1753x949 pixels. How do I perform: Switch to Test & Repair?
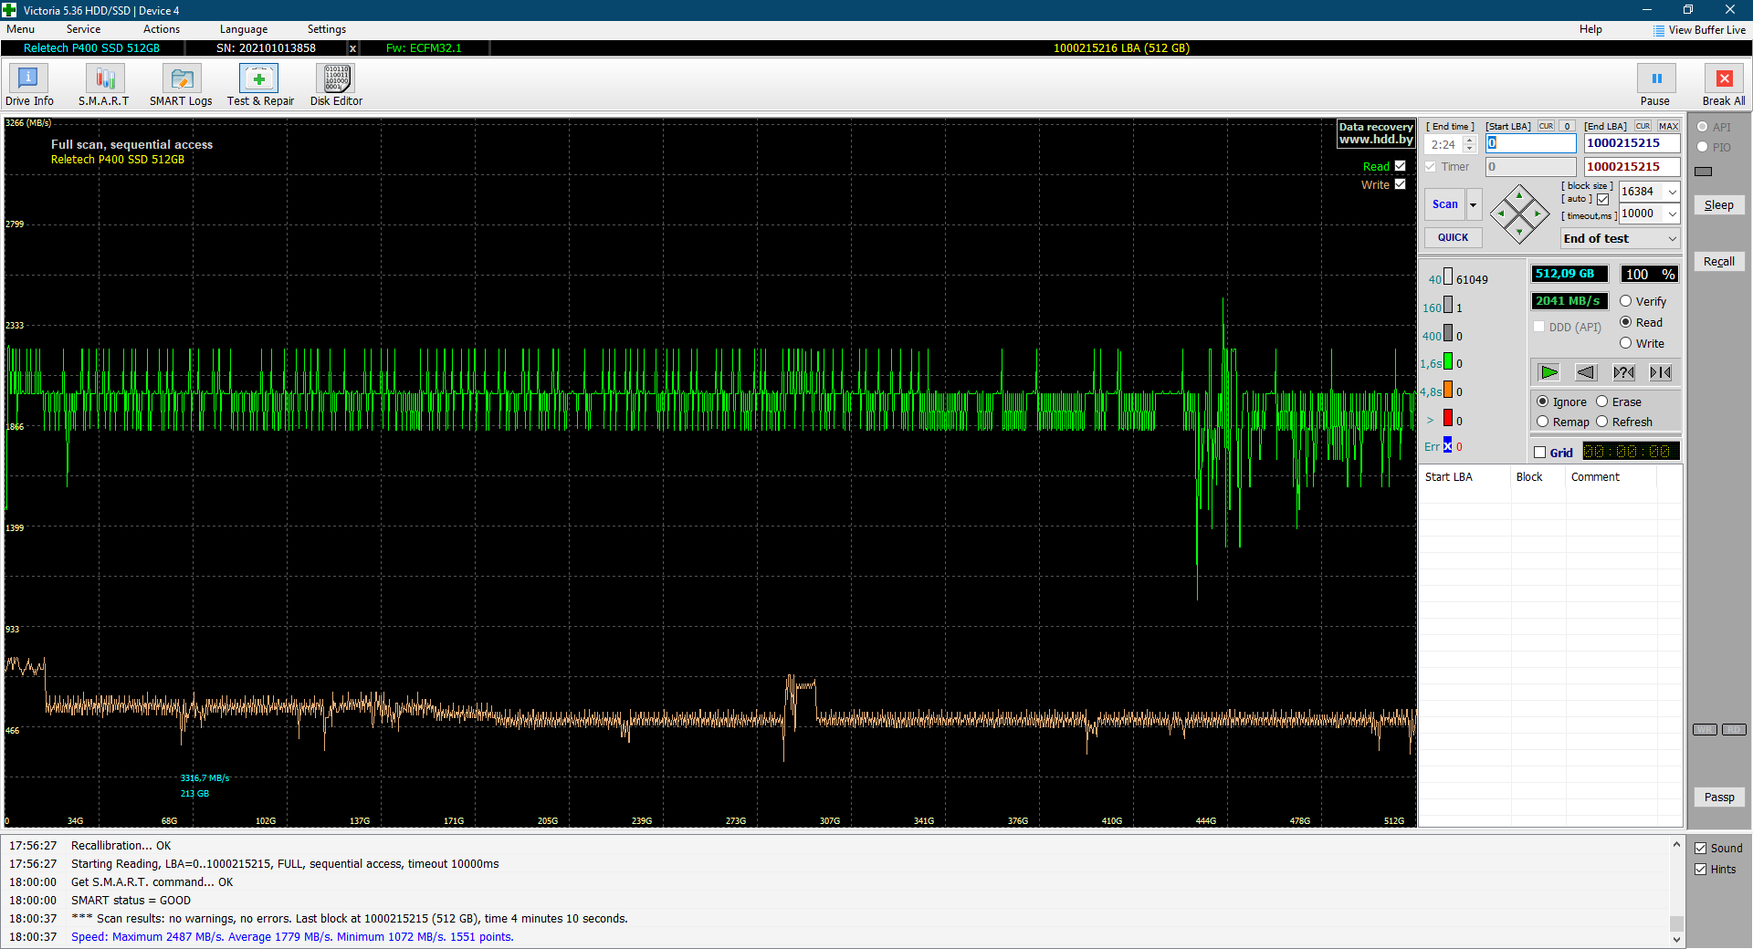tap(260, 85)
